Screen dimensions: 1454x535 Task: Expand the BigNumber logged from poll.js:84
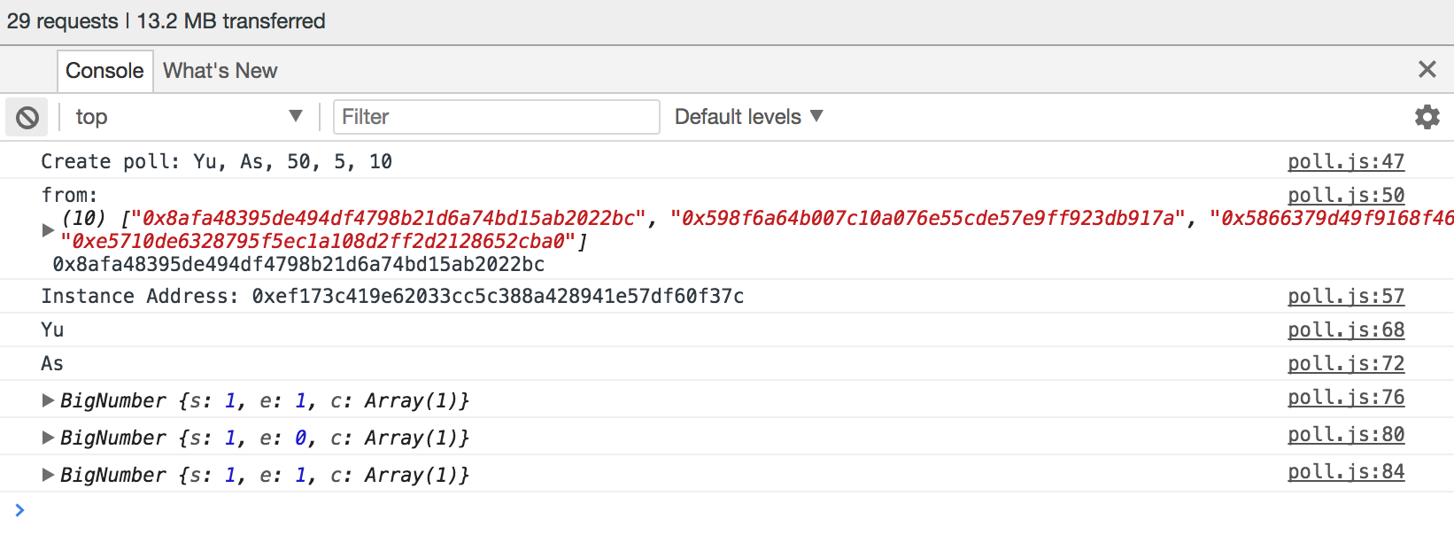[48, 475]
